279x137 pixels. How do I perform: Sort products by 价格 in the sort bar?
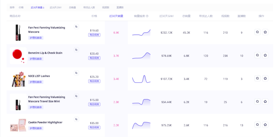[x=21, y=7]
